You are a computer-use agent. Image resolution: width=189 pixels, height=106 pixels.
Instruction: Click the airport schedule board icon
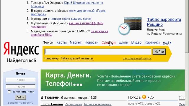pyautogui.click(x=130, y=26)
